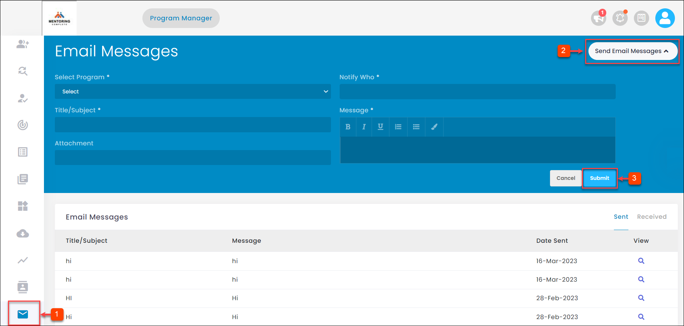The height and width of the screenshot is (326, 684).
Task: Click the Message column header
Action: click(247, 241)
